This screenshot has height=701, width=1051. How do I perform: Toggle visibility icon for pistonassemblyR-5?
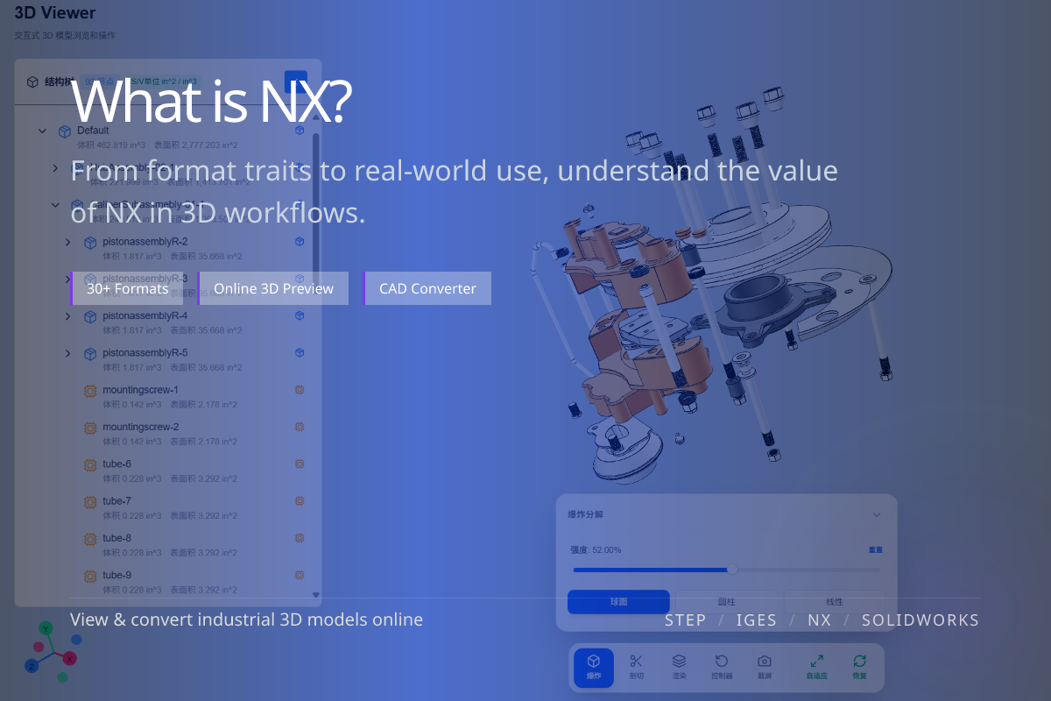pos(300,352)
